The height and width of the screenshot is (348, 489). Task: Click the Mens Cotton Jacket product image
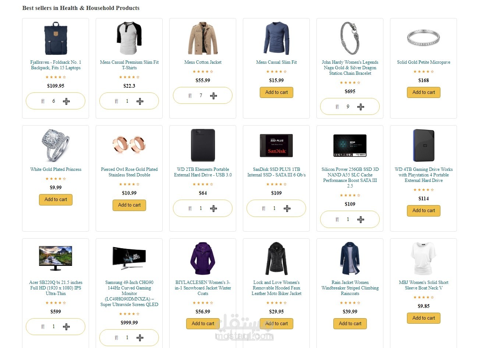(x=203, y=38)
